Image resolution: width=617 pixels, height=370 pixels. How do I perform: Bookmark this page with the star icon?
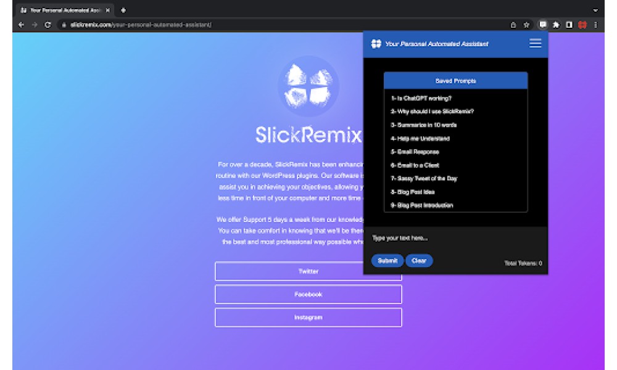click(x=526, y=25)
